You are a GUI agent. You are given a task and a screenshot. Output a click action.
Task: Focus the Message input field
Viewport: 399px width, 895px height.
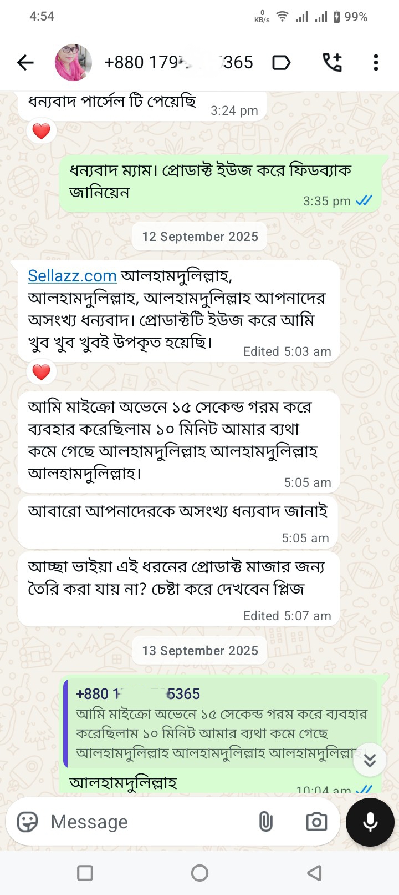point(150,822)
